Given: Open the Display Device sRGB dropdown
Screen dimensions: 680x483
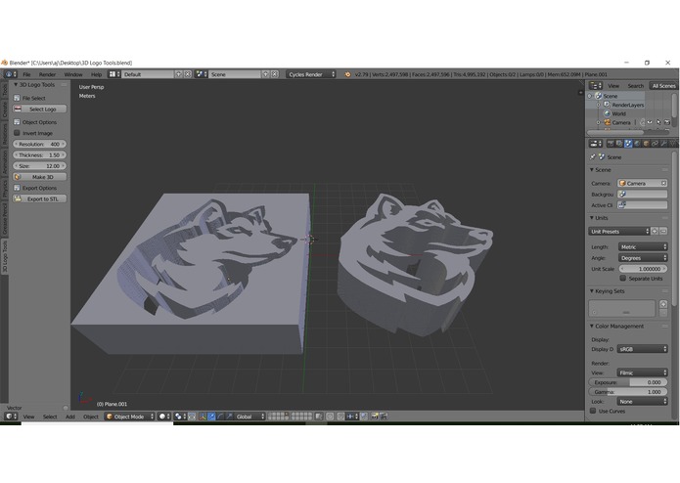Looking at the screenshot, I should [x=642, y=349].
